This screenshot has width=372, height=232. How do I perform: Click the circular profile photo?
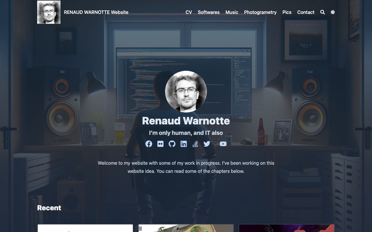186,92
